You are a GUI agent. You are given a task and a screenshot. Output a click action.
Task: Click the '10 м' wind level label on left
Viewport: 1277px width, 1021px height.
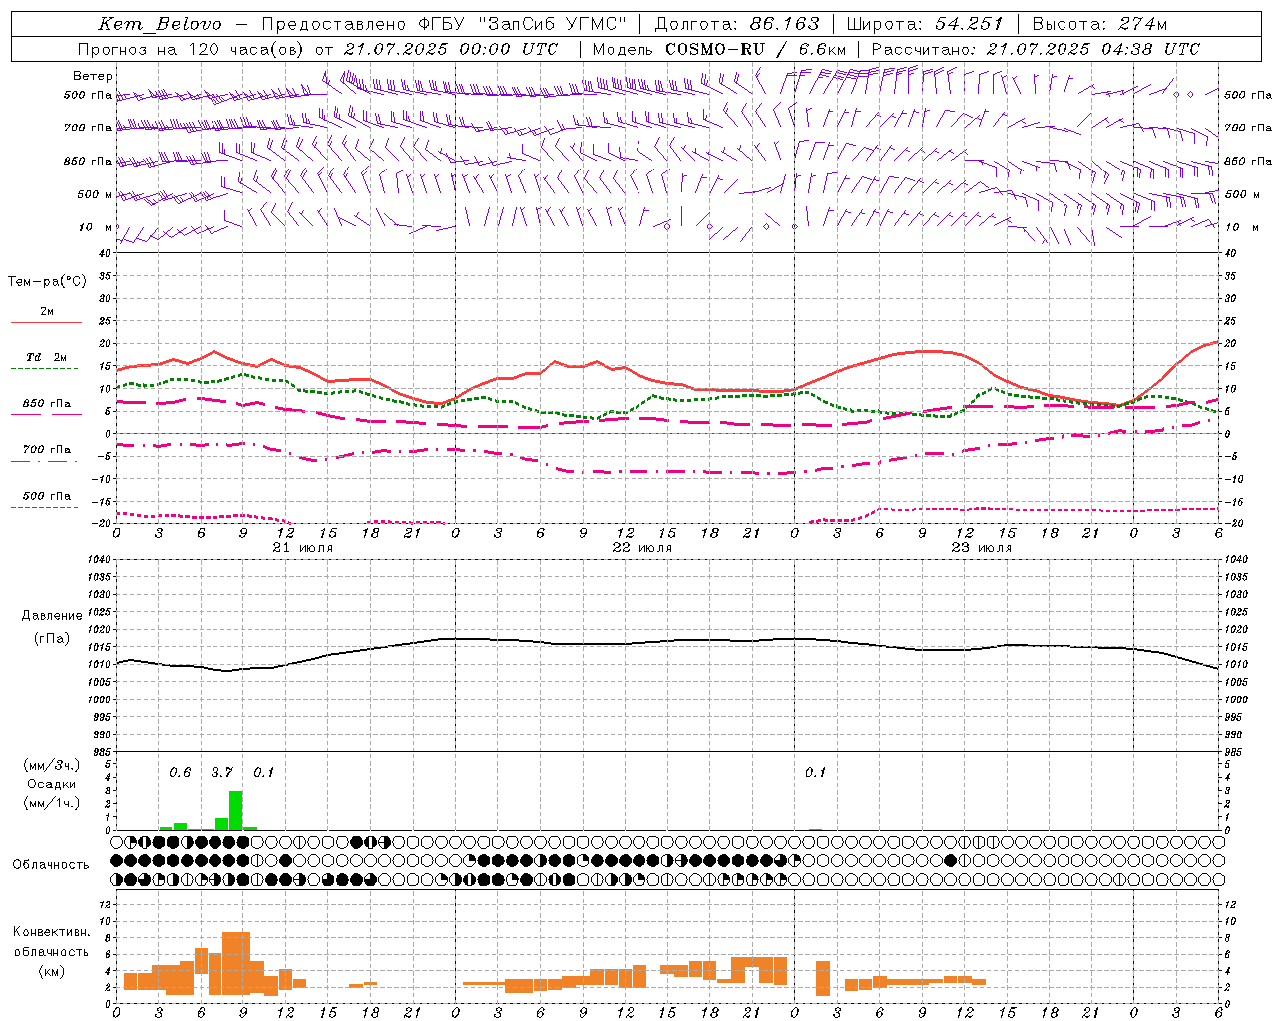[96, 227]
